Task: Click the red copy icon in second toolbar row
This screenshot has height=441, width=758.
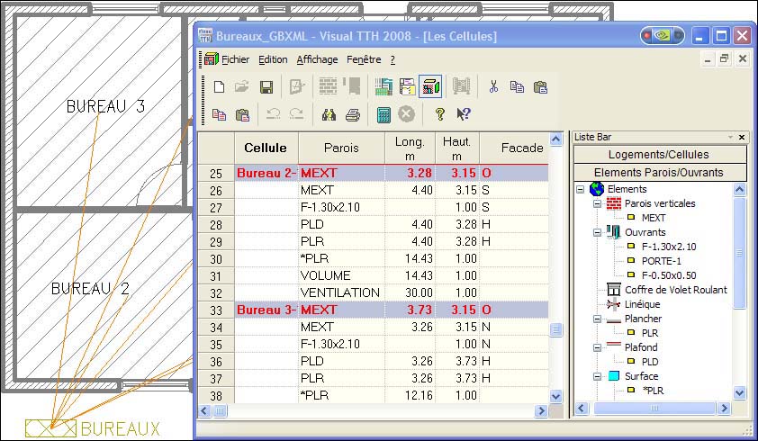Action: [219, 114]
